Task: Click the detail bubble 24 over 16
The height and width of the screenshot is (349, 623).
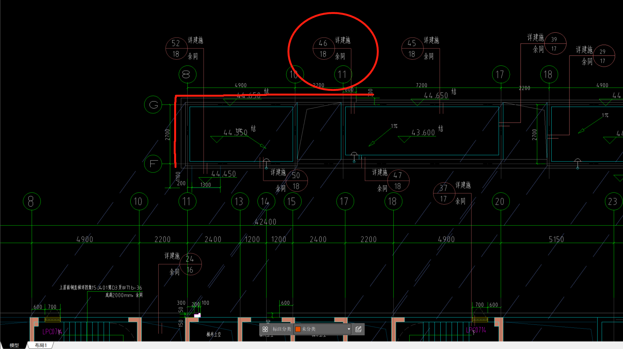Action: click(x=190, y=264)
